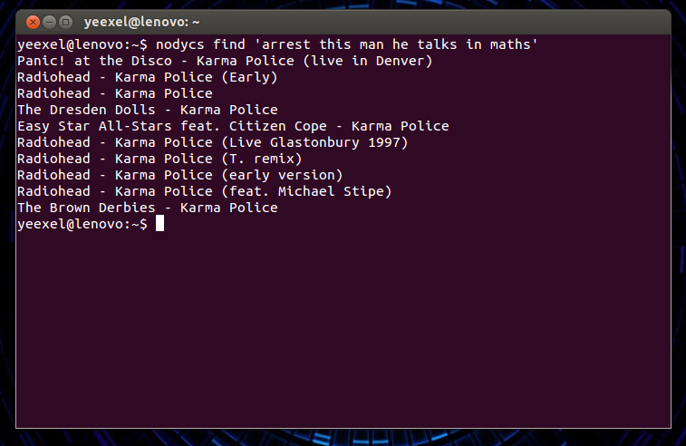The image size is (686, 446).
Task: Maximize the terminal window
Action: coord(65,22)
